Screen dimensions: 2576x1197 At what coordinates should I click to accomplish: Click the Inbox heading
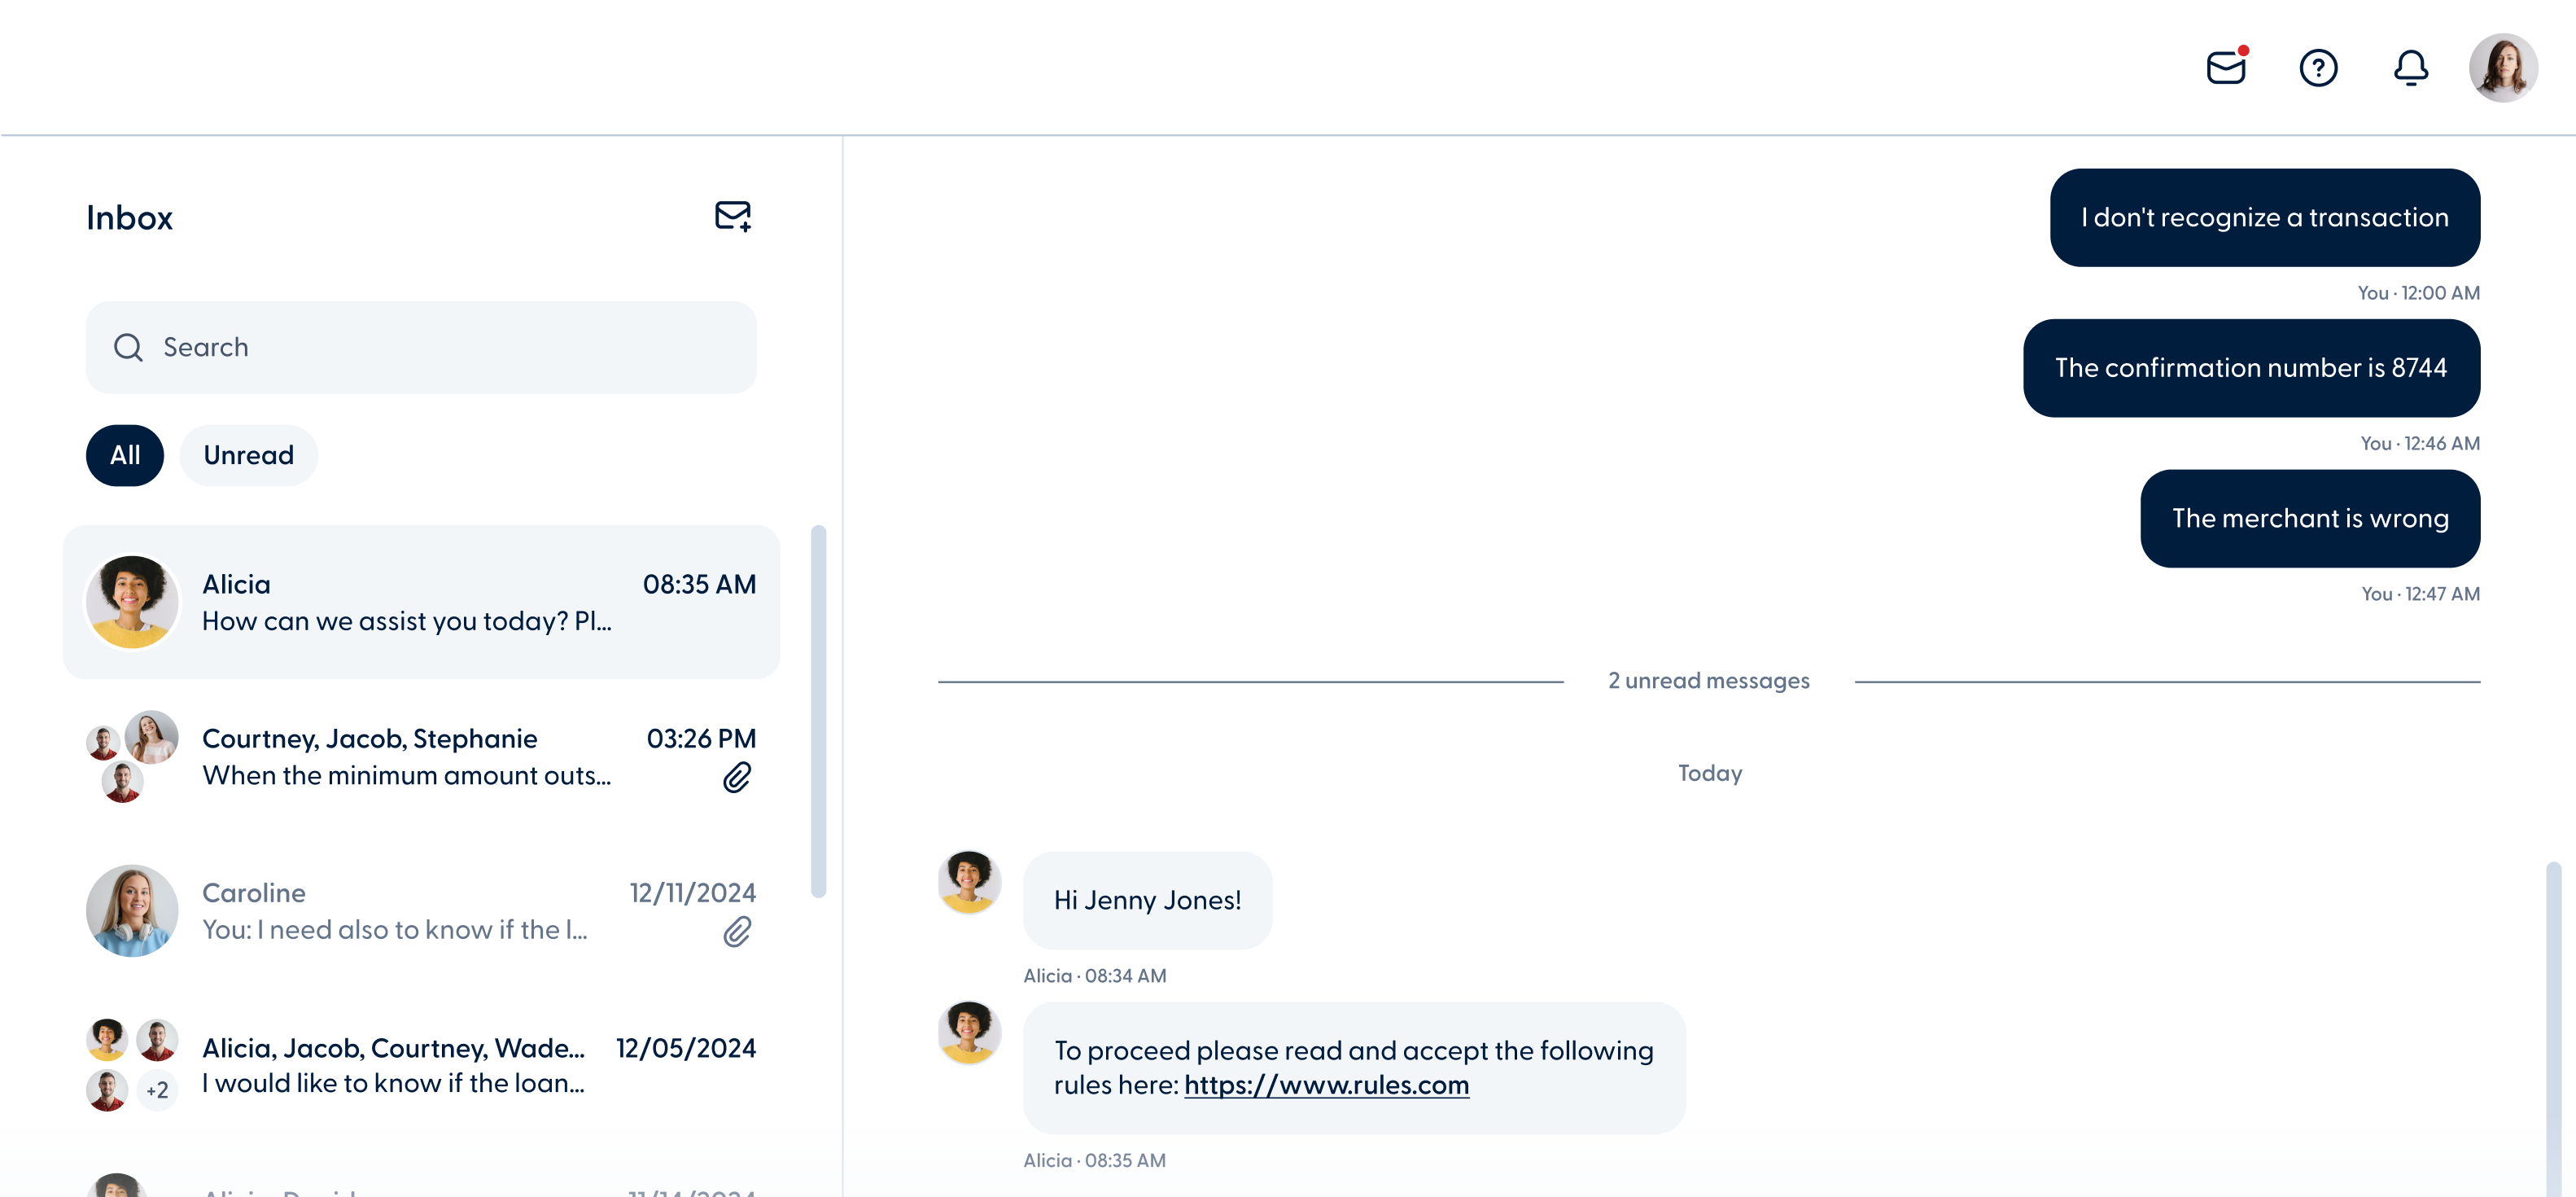click(x=129, y=217)
